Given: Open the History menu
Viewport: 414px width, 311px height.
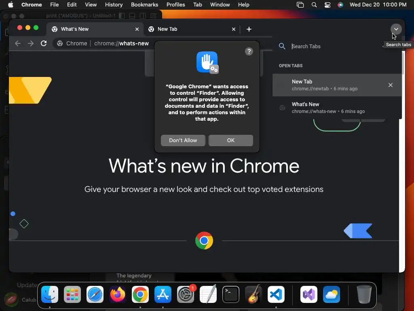Looking at the screenshot, I should 114,5.
